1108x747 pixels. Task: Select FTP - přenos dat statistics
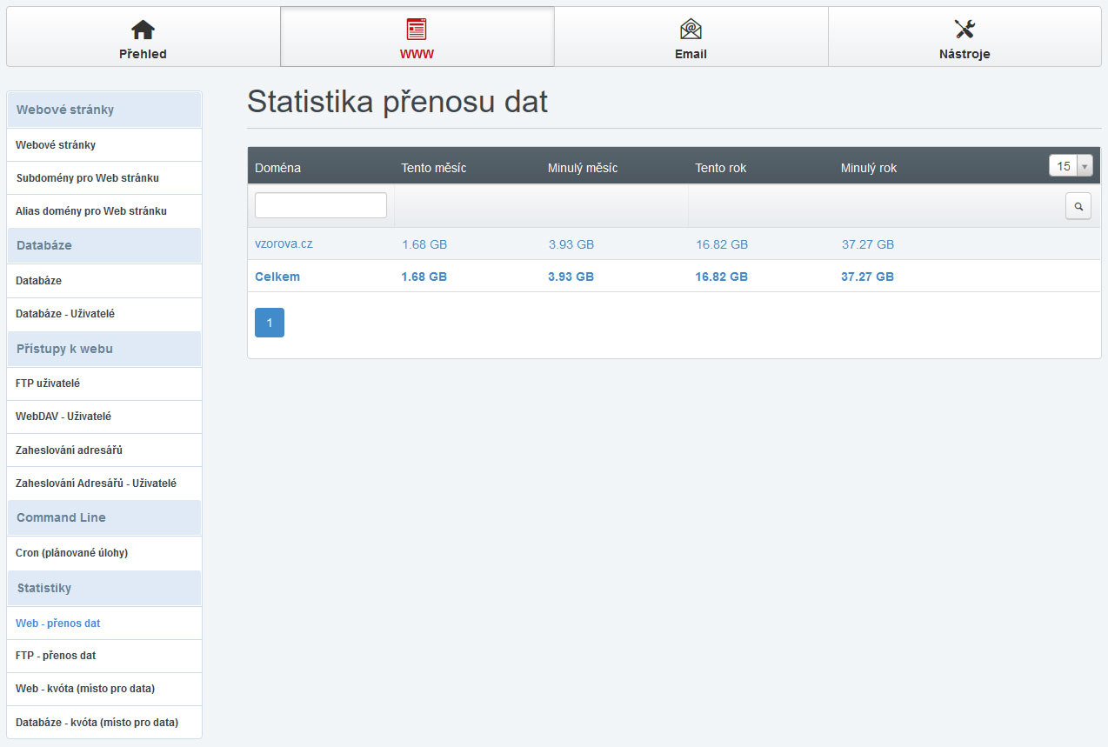pos(56,656)
